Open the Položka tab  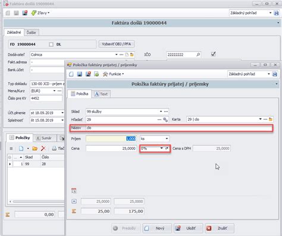[x=80, y=94]
